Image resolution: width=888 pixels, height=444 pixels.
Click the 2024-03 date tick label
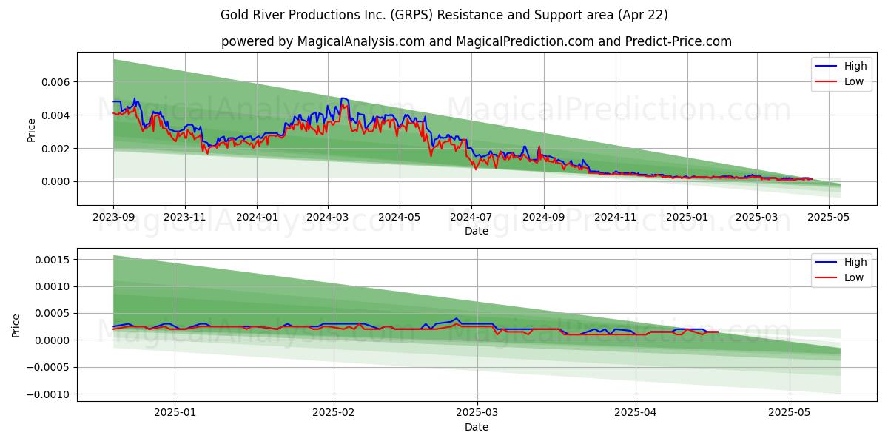pyautogui.click(x=327, y=218)
